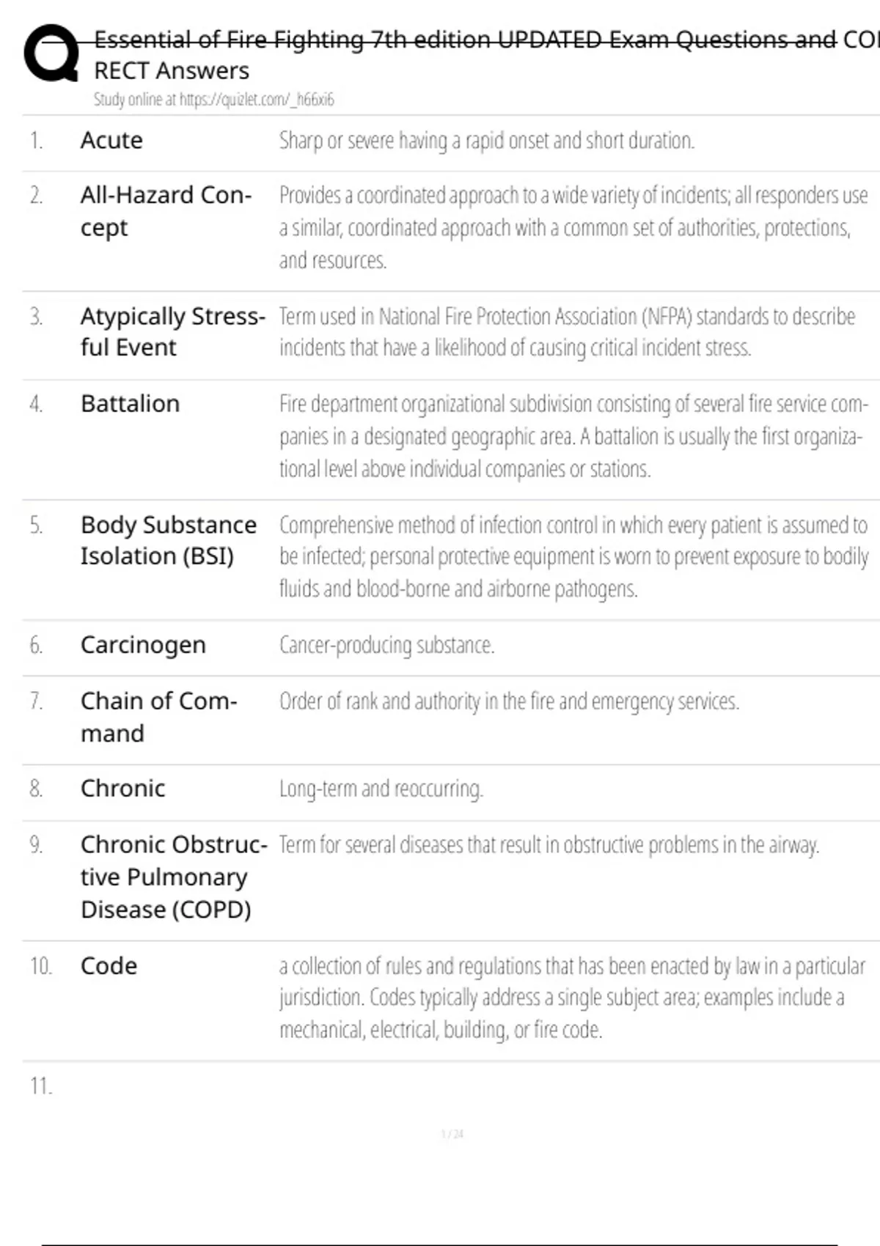
Task: Click the page number indicator 1/24
Action: (452, 1134)
